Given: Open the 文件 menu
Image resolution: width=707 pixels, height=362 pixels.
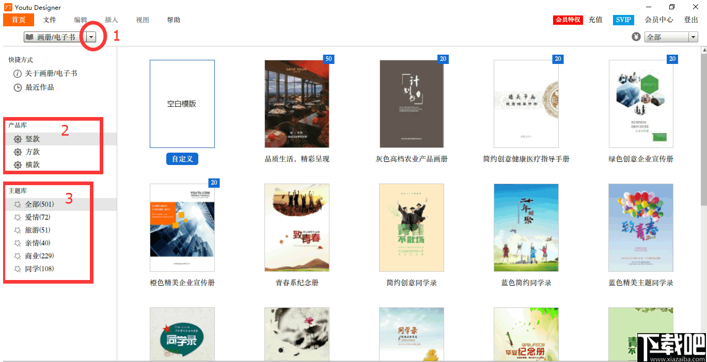Looking at the screenshot, I should (x=50, y=20).
